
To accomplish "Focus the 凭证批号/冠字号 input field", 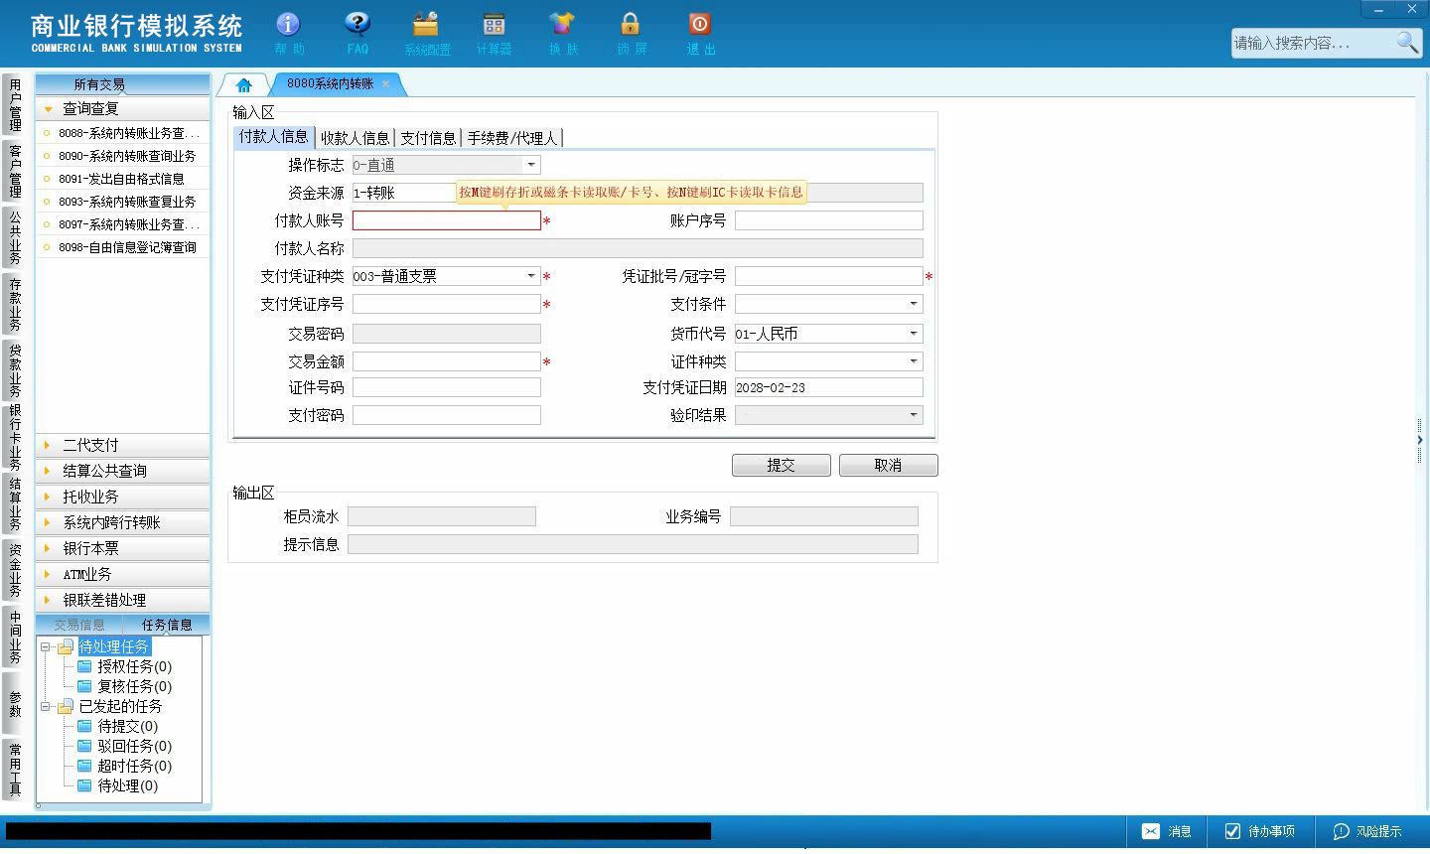I will point(829,276).
